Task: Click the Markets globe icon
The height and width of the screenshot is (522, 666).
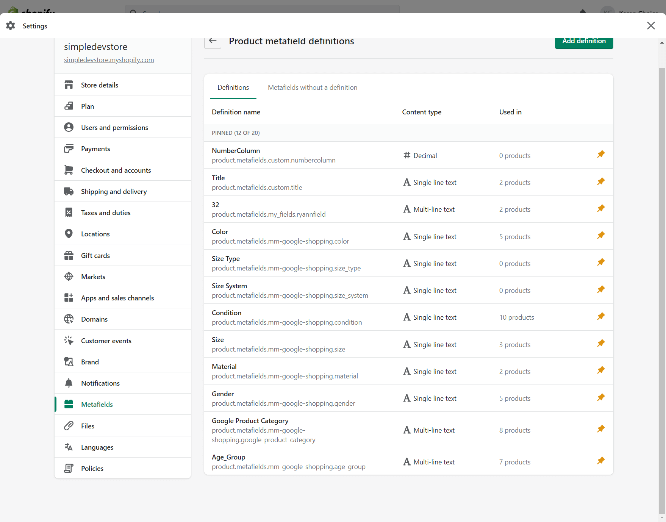Action: (x=69, y=277)
